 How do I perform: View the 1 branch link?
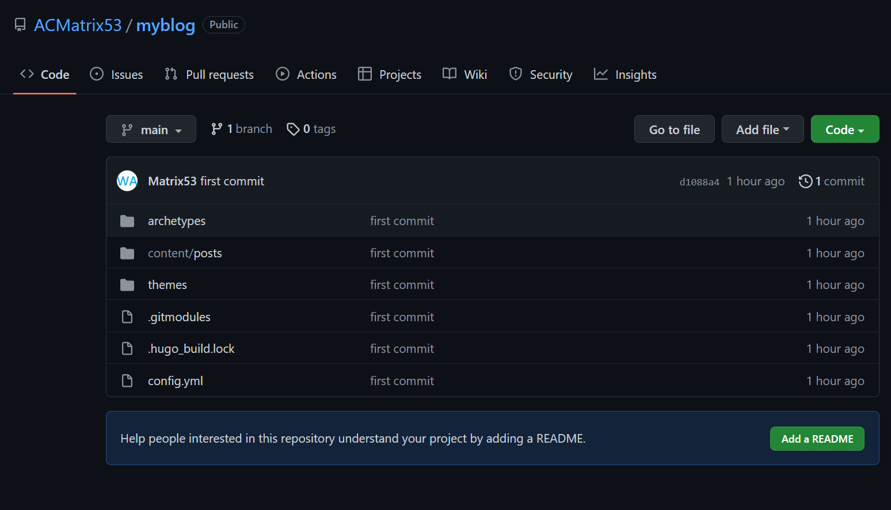coord(242,129)
